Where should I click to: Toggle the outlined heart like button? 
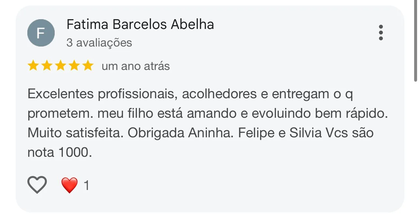37,185
